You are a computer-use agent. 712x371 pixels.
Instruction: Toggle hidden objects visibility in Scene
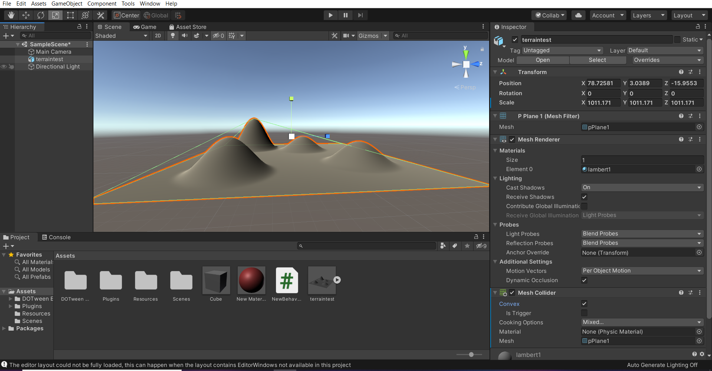[218, 36]
